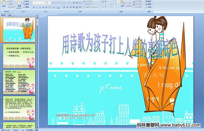This screenshot has width=204, height=131.
Task: Select slide 2 thumbnail with pink bear
Action: click(19, 56)
